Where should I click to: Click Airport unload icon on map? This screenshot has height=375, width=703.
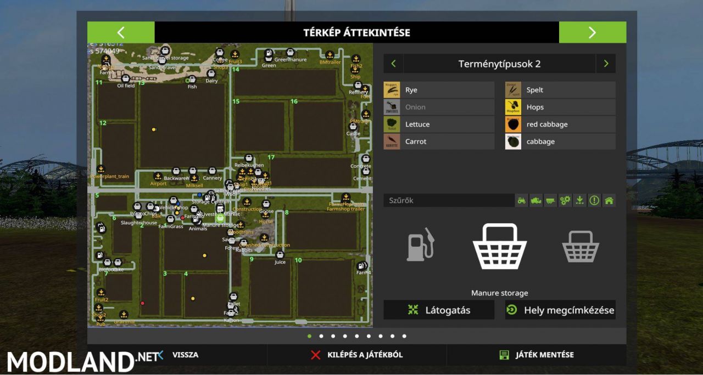[158, 177]
